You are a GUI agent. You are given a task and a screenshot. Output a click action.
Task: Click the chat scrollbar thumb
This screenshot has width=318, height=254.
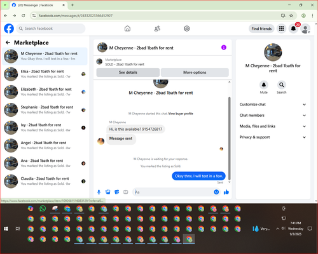point(229,138)
